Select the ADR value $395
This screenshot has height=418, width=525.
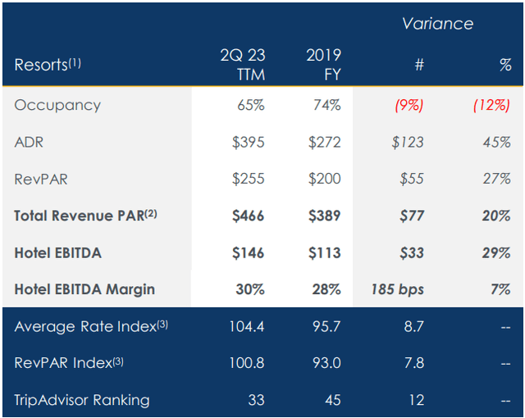click(249, 142)
